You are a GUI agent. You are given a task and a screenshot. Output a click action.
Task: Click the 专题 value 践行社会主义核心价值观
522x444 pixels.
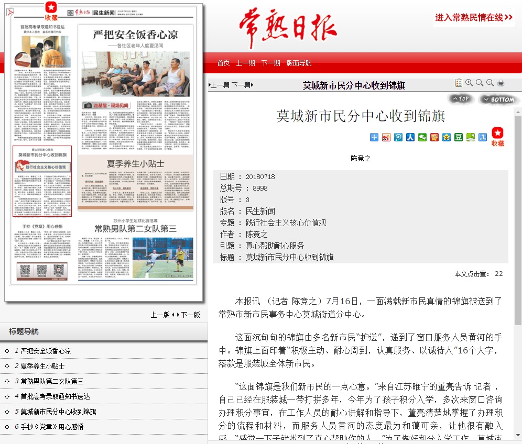point(286,223)
